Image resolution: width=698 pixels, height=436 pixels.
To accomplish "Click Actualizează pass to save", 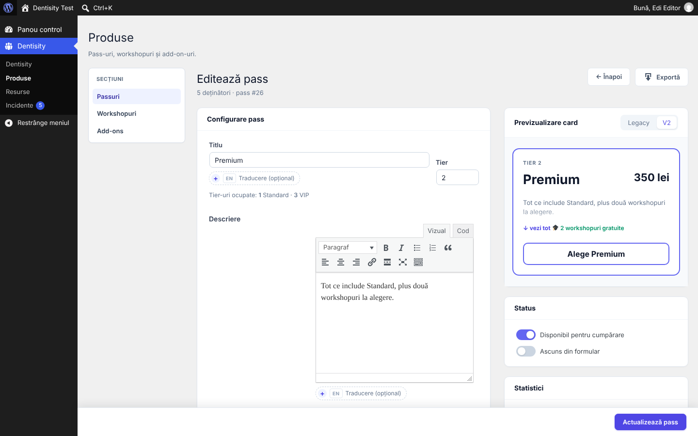I will tap(650, 422).
